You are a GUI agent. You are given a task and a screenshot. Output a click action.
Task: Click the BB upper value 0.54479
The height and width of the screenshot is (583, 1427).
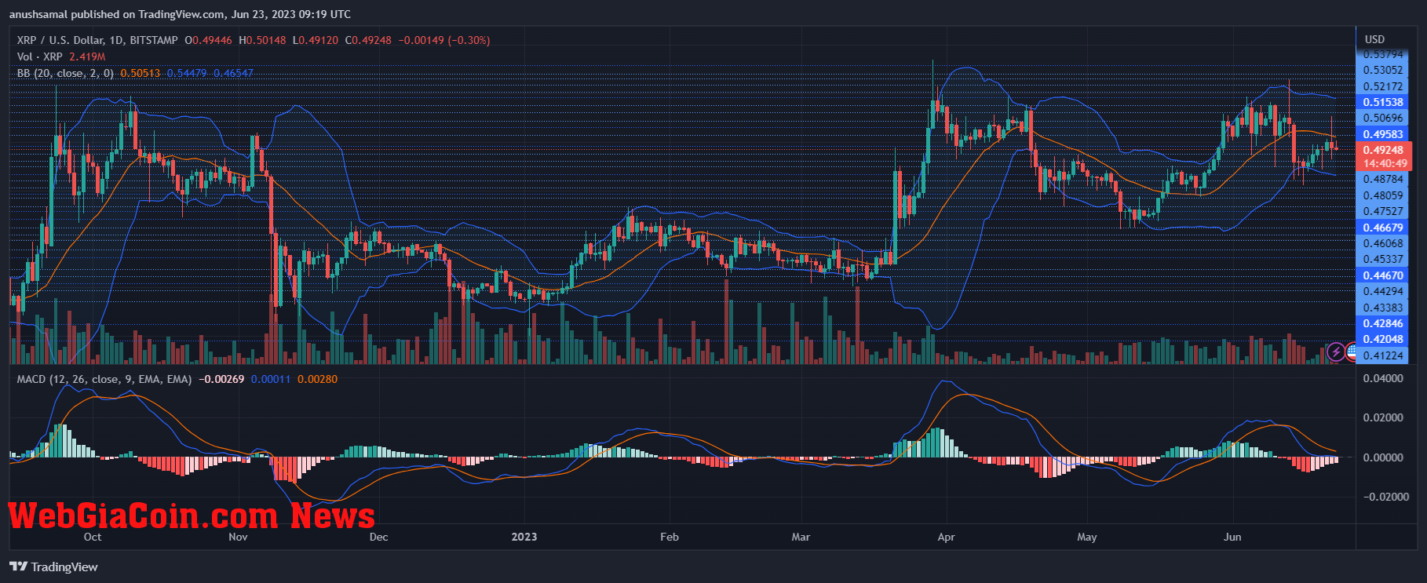pyautogui.click(x=187, y=73)
